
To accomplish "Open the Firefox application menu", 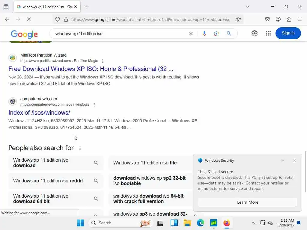I will 300,19.
